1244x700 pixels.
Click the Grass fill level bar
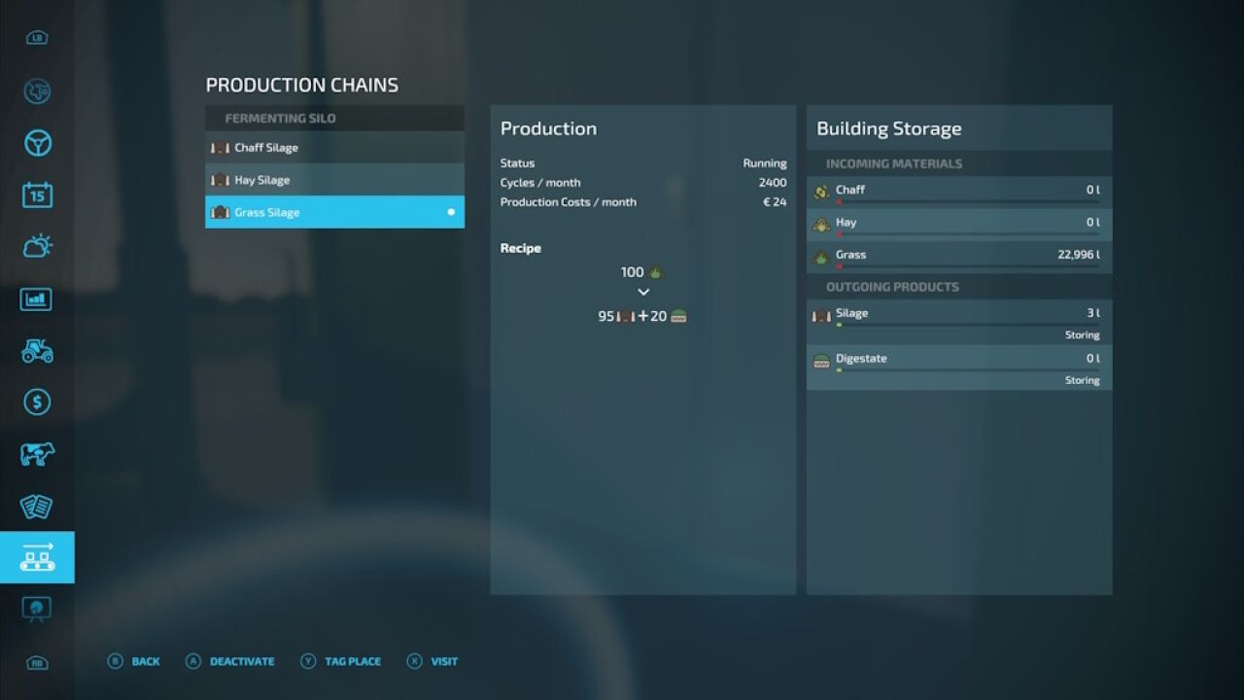pyautogui.click(x=968, y=266)
